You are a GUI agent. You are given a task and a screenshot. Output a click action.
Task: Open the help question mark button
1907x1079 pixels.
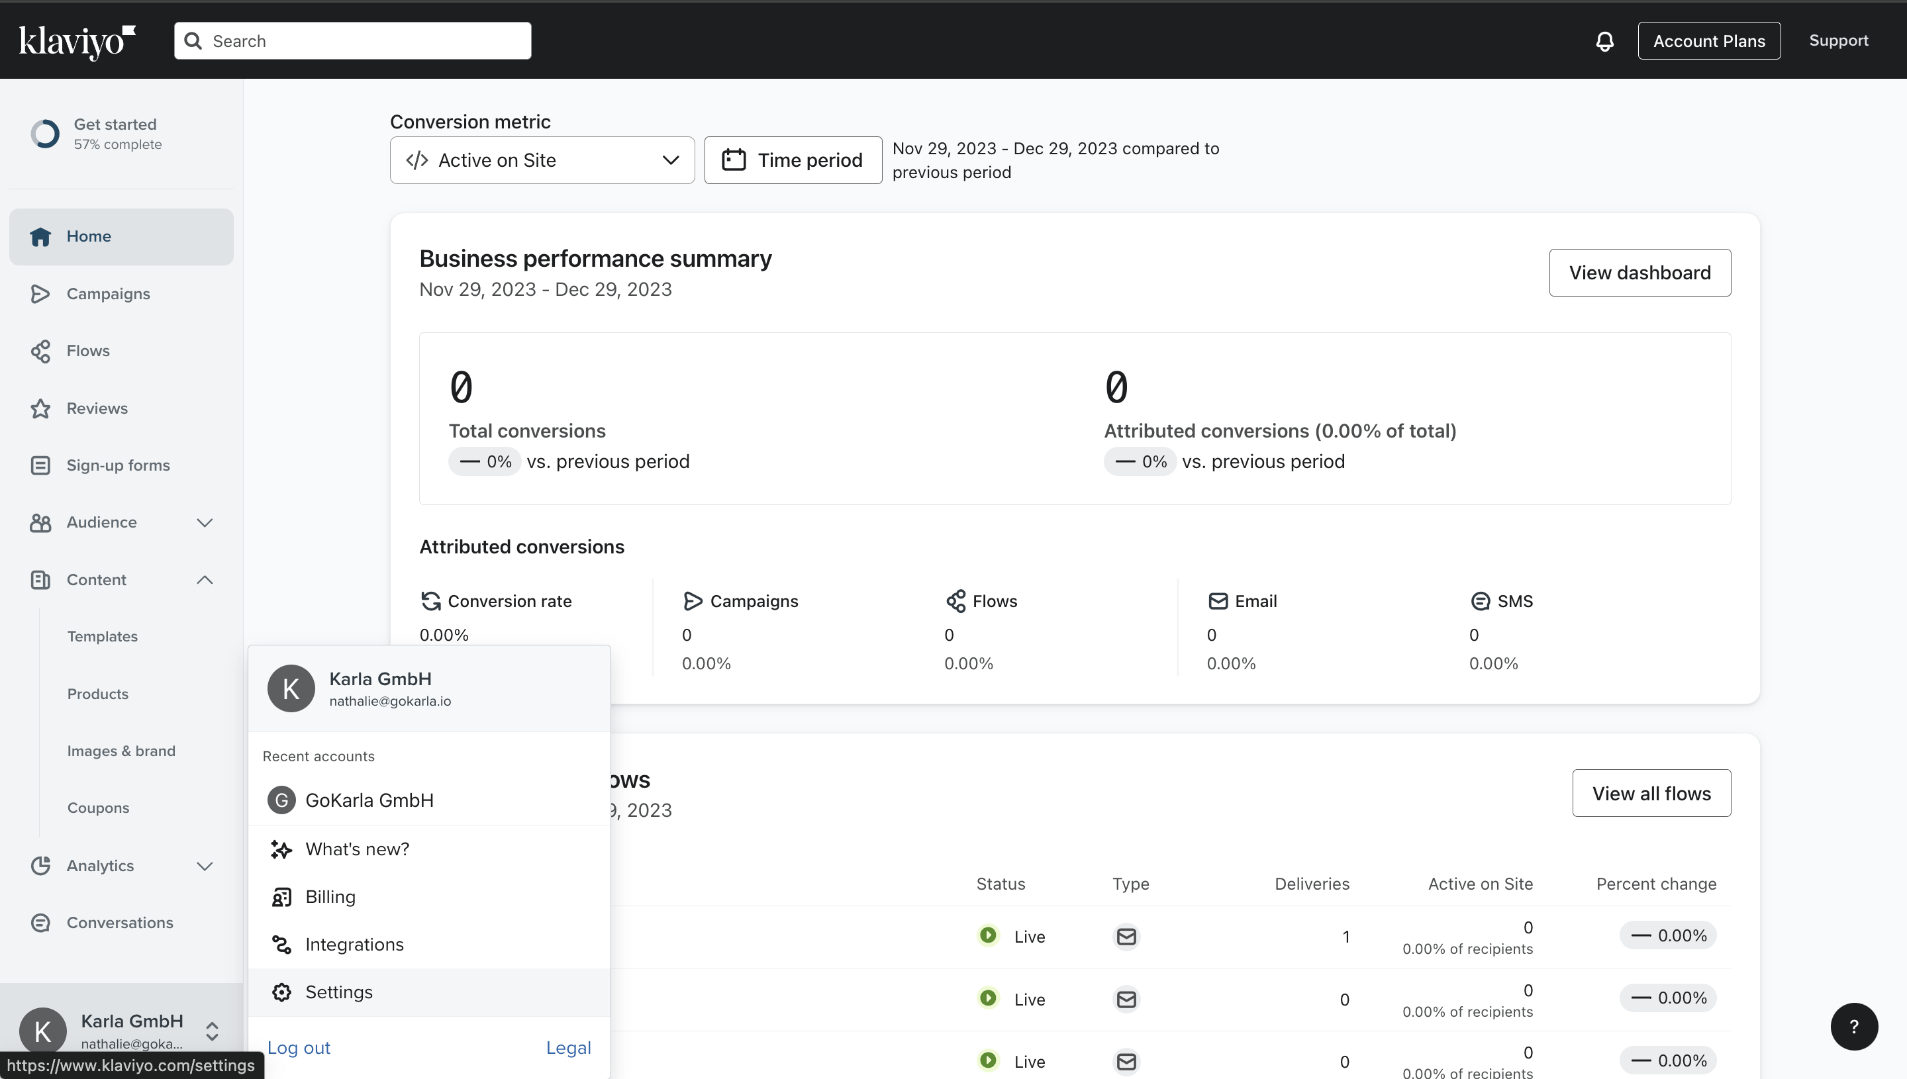pos(1853,1027)
